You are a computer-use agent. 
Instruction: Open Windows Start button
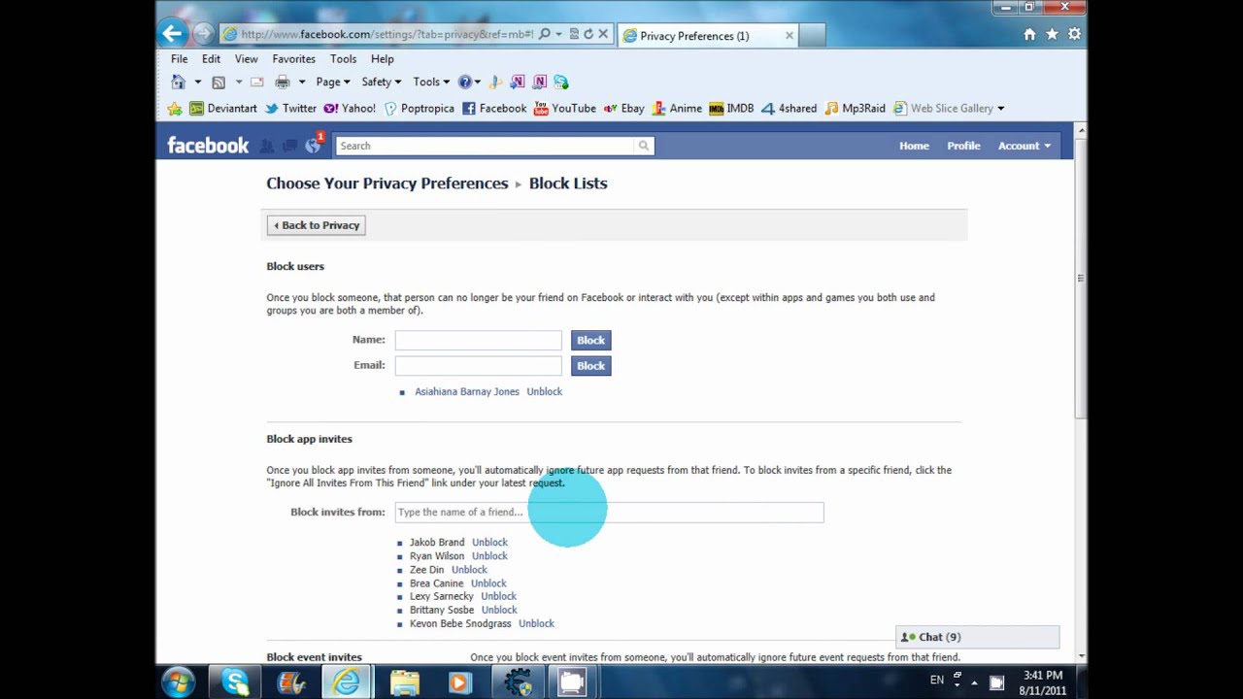point(178,682)
